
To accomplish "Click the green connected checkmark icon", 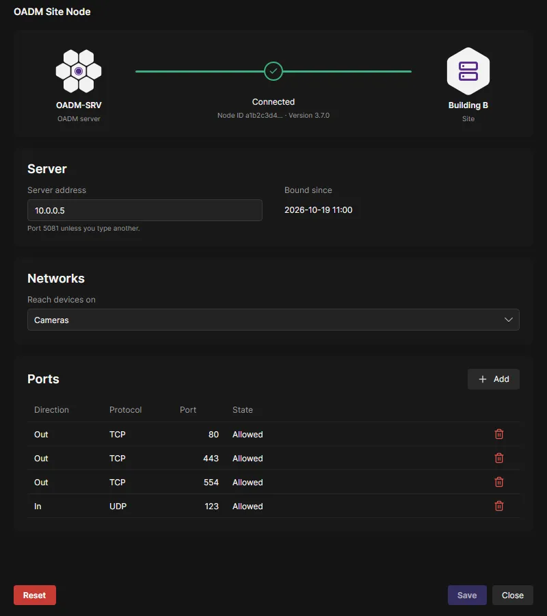I will click(273, 71).
